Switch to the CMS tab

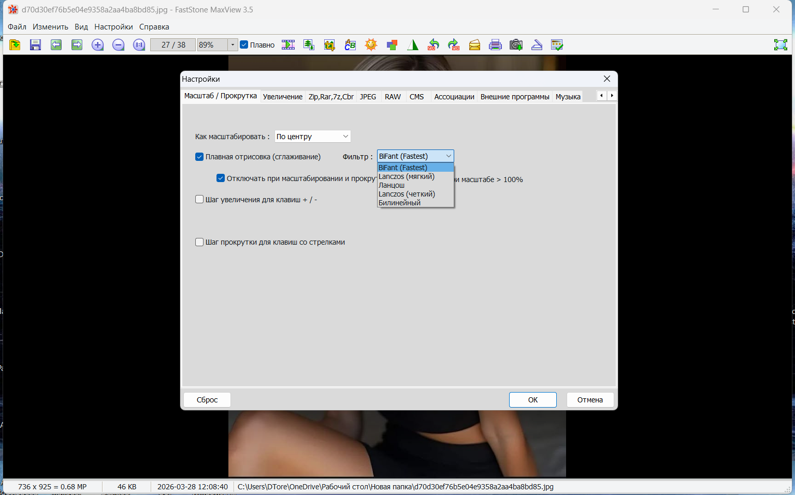(417, 97)
